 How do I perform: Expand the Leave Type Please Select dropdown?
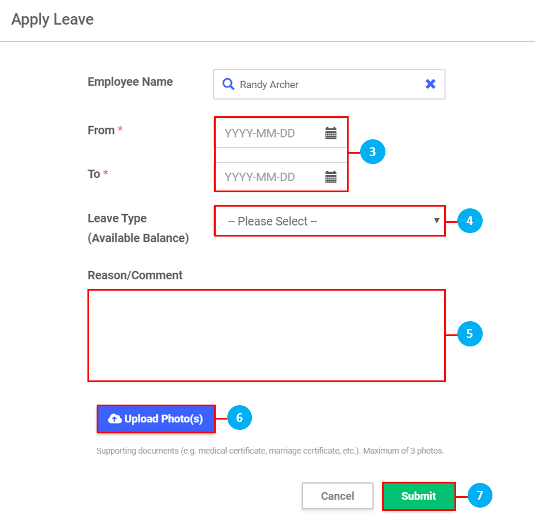click(x=330, y=221)
